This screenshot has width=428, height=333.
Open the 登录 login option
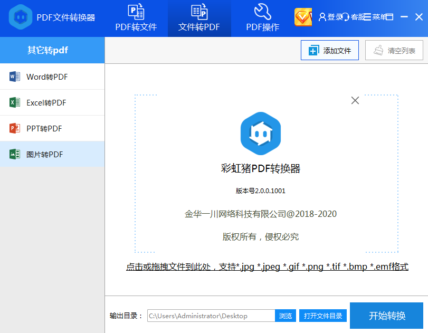click(x=330, y=17)
